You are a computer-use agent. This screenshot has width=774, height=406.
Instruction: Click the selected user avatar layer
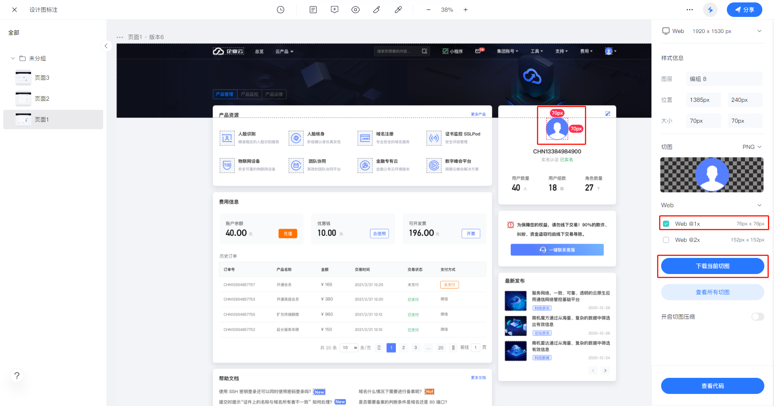(x=557, y=128)
